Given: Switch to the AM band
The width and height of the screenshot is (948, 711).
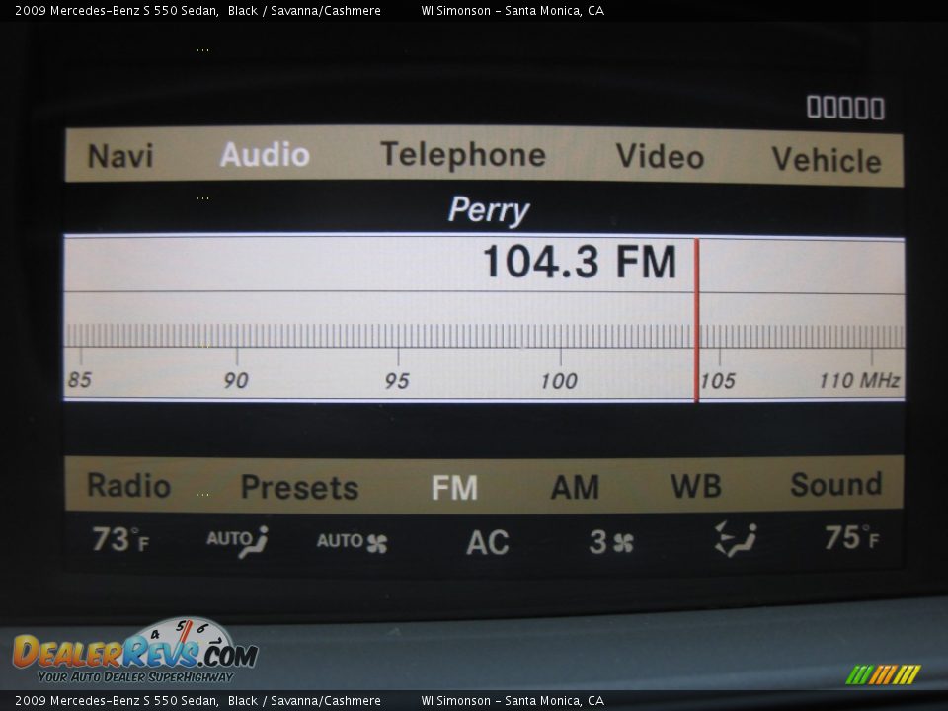Looking at the screenshot, I should pyautogui.click(x=575, y=487).
